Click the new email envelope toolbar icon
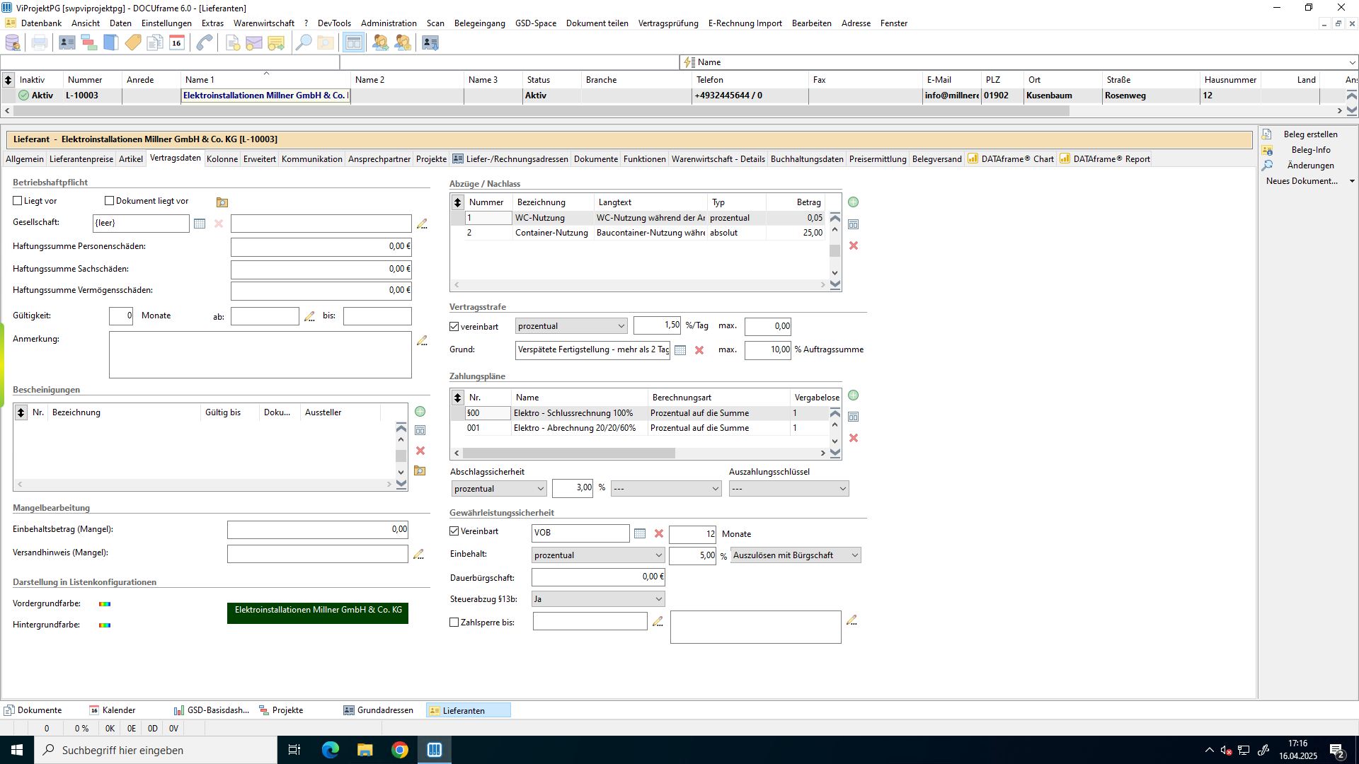1359x764 pixels. point(254,42)
